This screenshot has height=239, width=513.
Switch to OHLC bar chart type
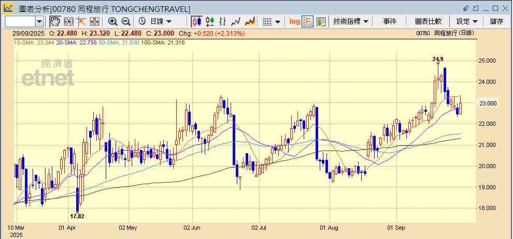(x=223, y=22)
